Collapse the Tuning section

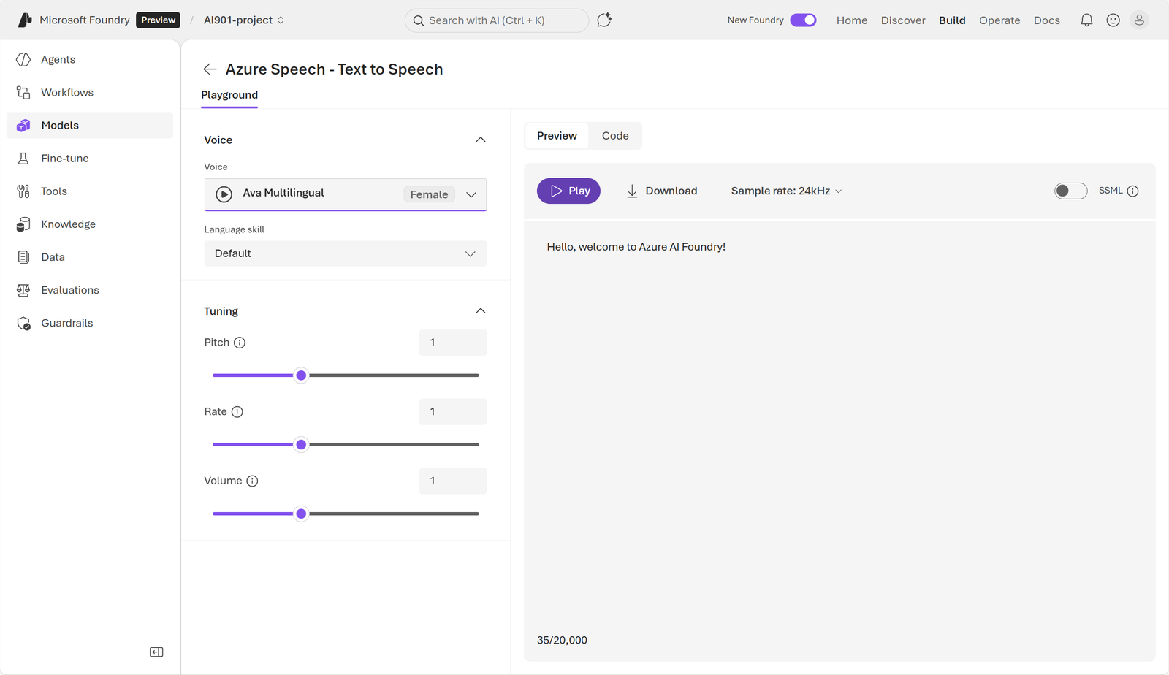click(480, 311)
